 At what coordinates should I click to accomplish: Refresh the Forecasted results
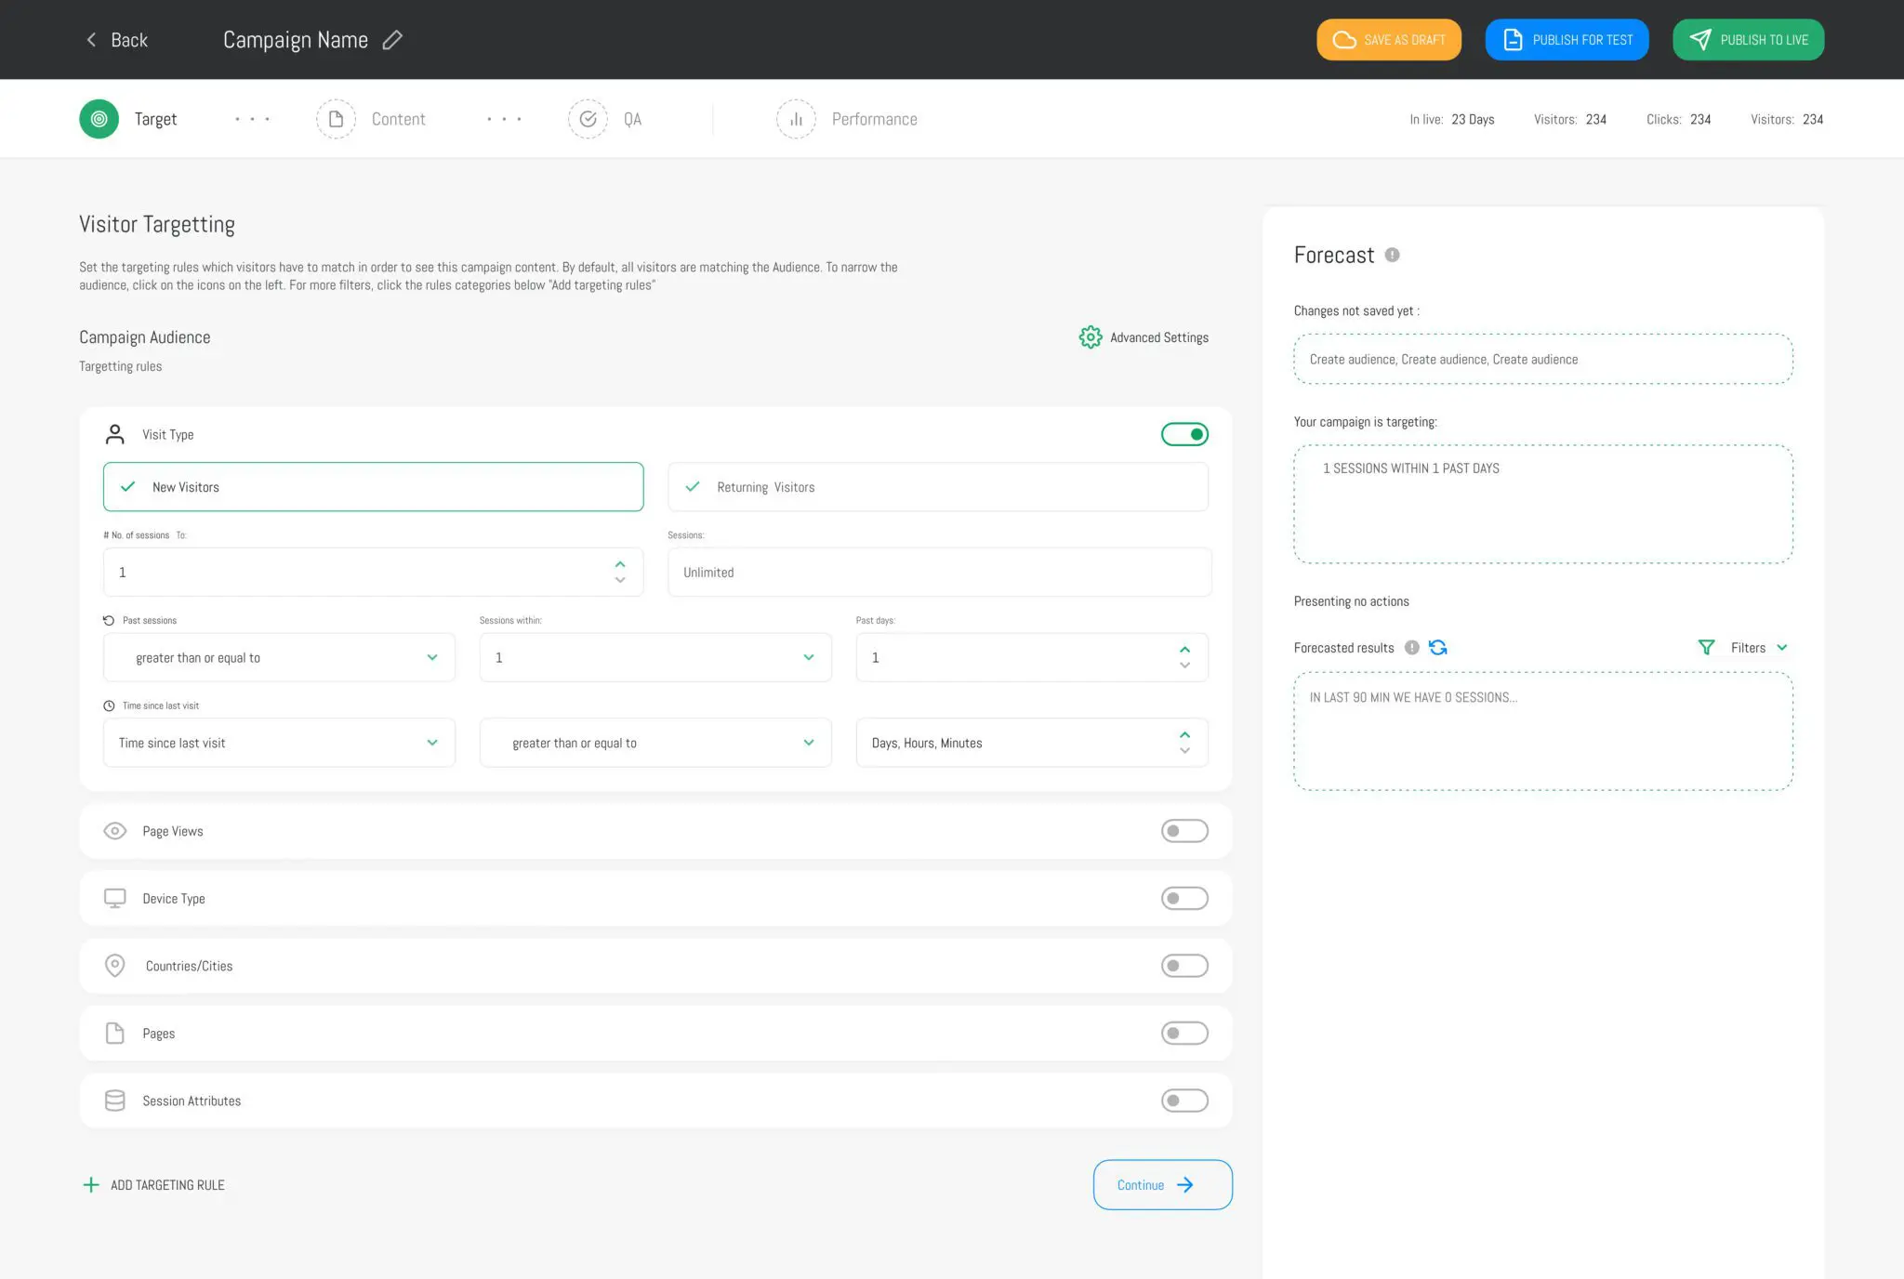point(1438,647)
